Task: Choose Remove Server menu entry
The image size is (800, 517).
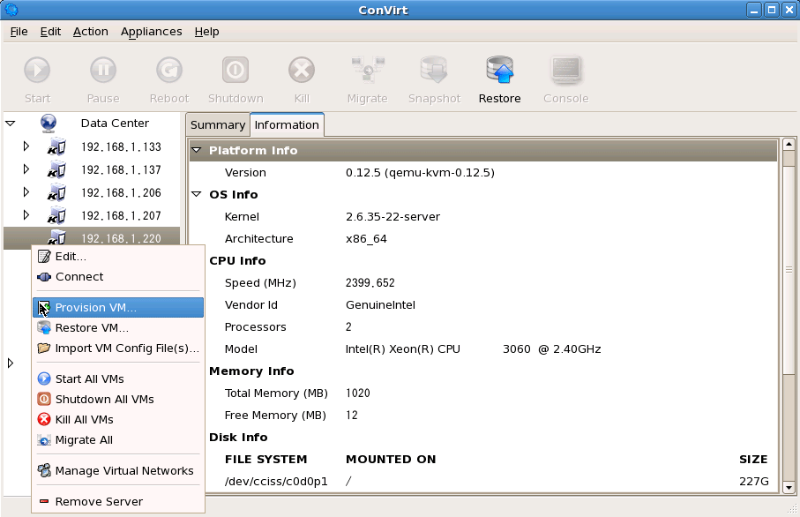Action: [118, 501]
